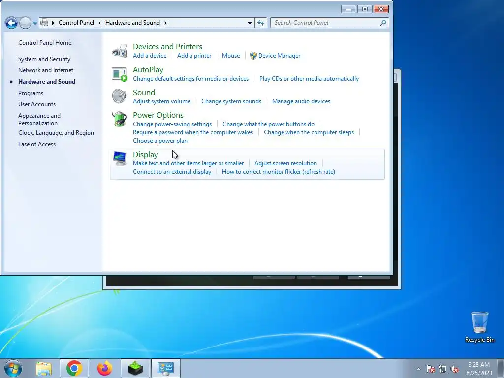
Task: Click the AutoPlay heading
Action: tap(148, 70)
